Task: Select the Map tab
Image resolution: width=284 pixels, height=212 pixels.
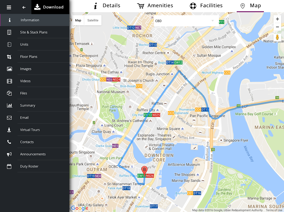Action: click(x=250, y=6)
